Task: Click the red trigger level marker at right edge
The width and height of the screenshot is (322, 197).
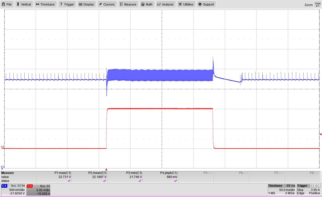Action: point(320,134)
